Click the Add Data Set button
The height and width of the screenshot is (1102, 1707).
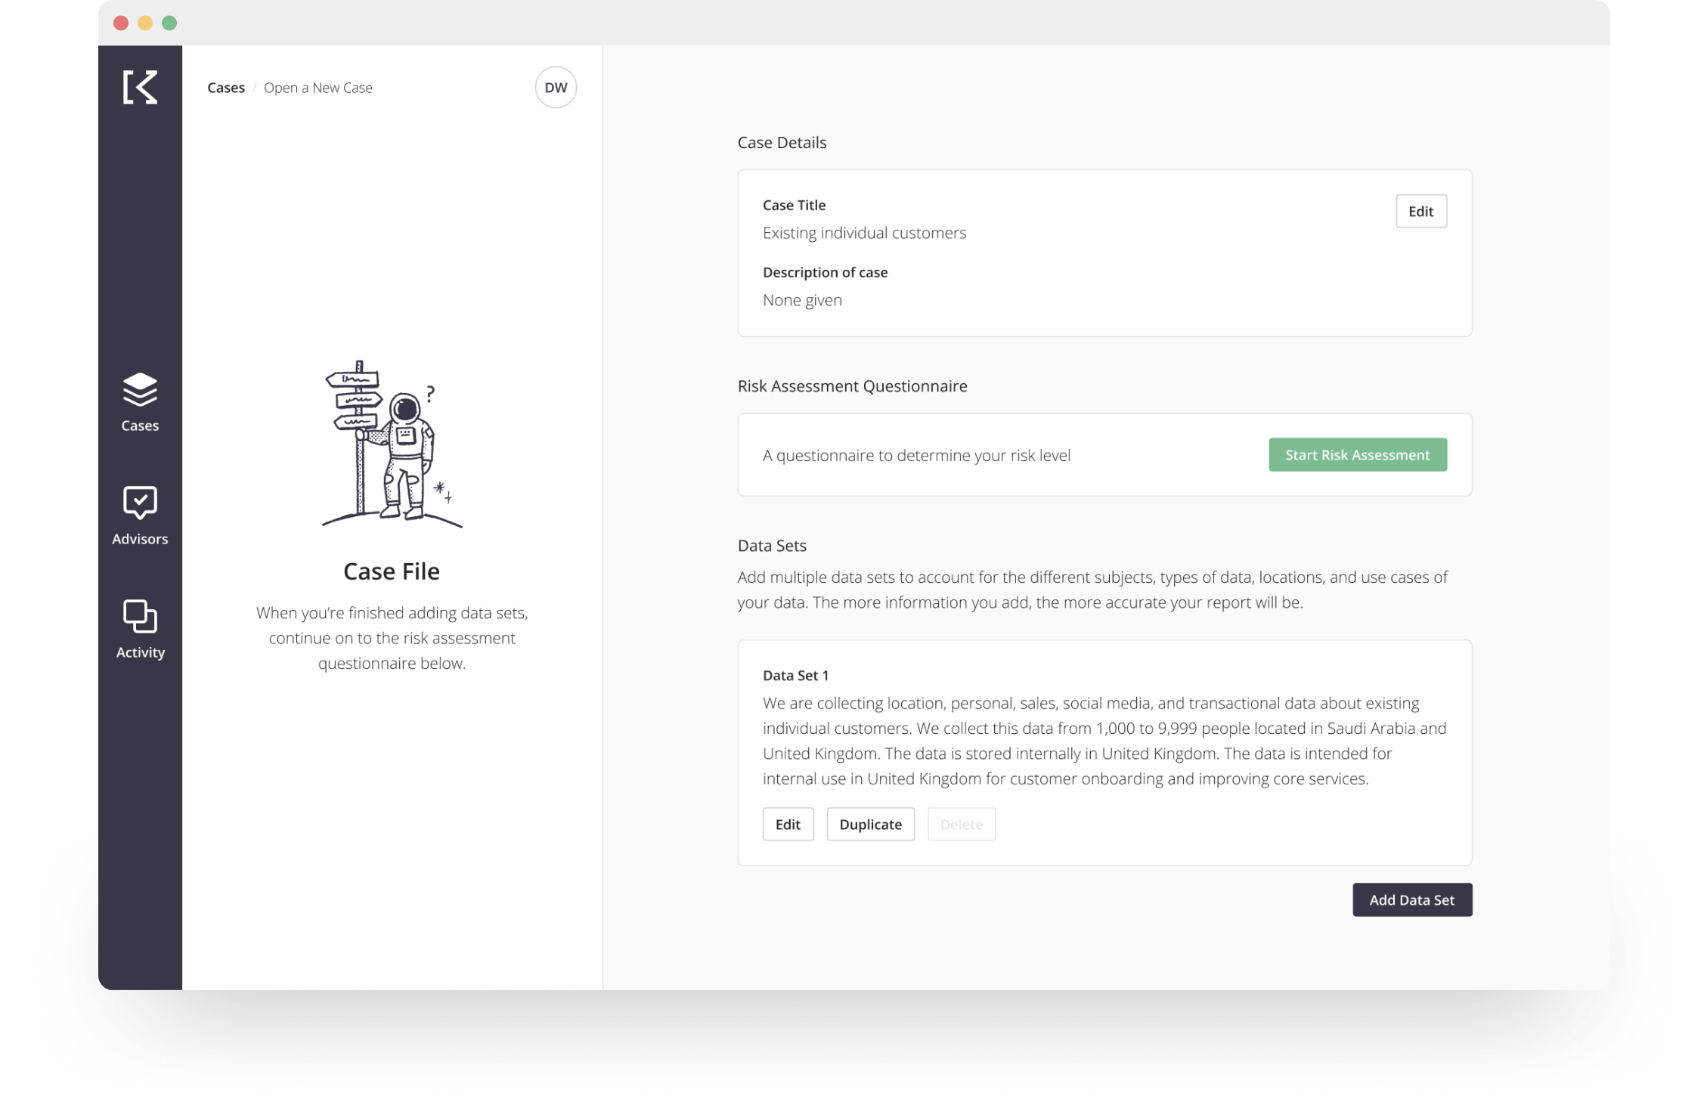[1411, 899]
